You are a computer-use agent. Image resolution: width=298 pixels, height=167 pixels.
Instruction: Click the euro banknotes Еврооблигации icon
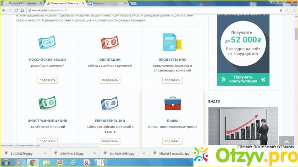point(110,103)
